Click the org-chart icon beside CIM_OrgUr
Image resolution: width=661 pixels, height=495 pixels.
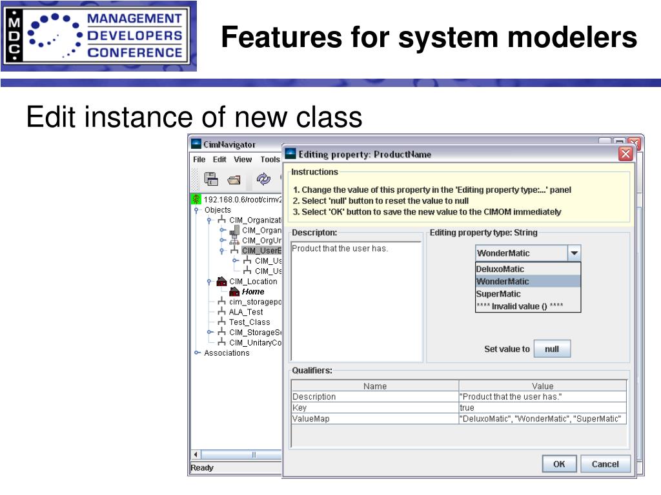coord(234,240)
